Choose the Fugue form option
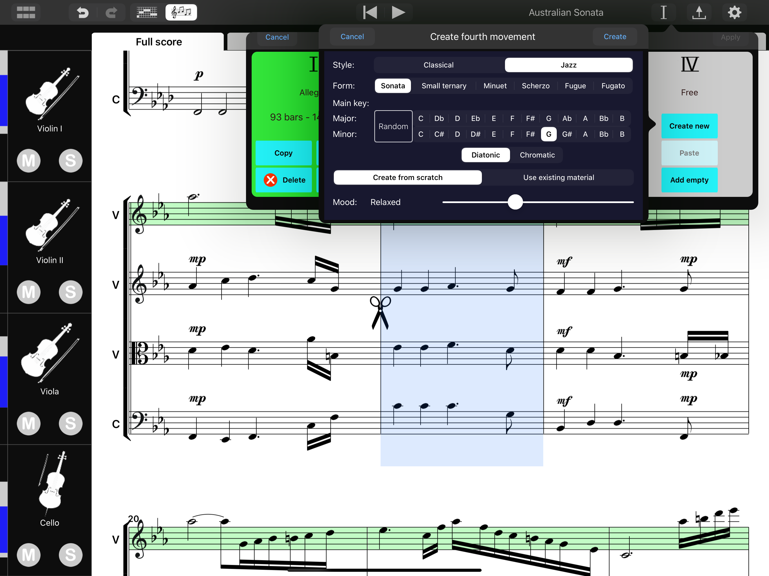The image size is (769, 576). click(575, 86)
